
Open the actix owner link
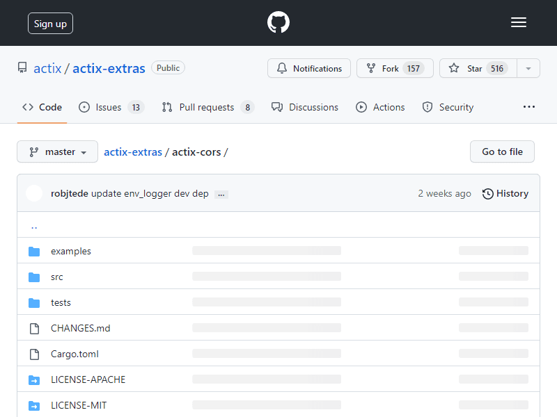click(x=47, y=68)
